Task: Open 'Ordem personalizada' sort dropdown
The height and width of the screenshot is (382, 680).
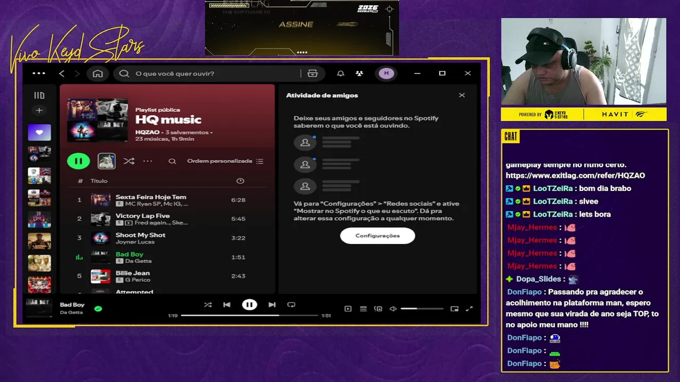Action: point(225,161)
